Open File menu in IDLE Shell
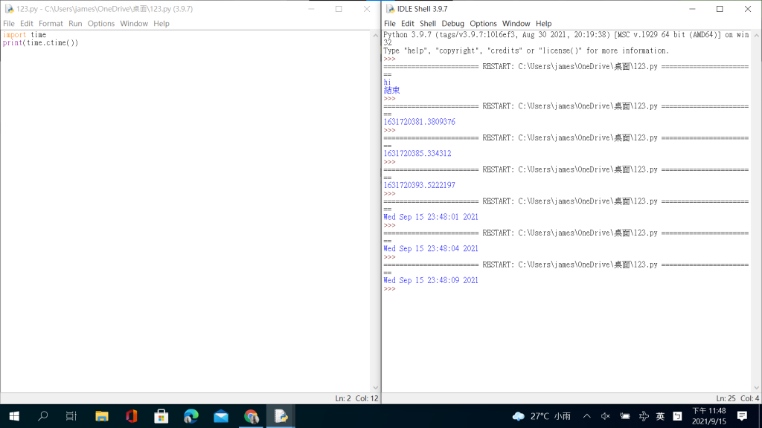Screen dimensions: 762x428 [390, 23]
